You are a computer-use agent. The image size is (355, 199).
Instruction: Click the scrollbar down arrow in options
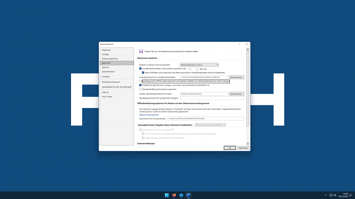pyautogui.click(x=248, y=144)
